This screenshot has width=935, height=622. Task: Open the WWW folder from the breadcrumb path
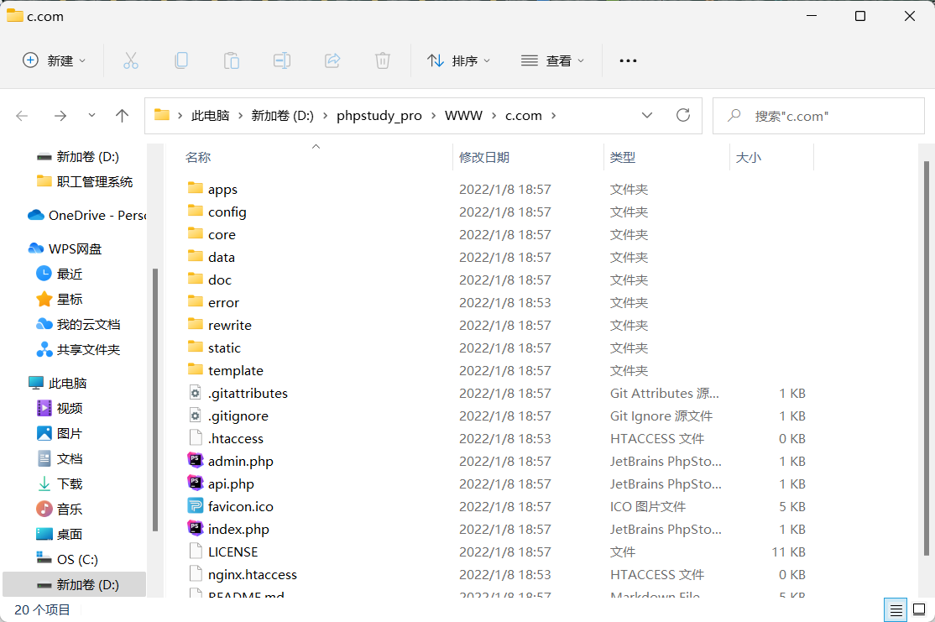pos(463,115)
